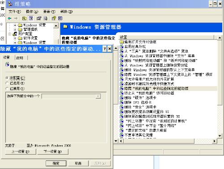
Task: Switch to the 设置 tab in dialog
Action: 7,57
